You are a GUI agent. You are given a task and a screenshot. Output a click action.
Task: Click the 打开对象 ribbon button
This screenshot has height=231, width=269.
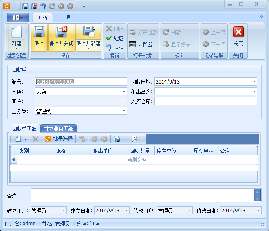(x=143, y=32)
